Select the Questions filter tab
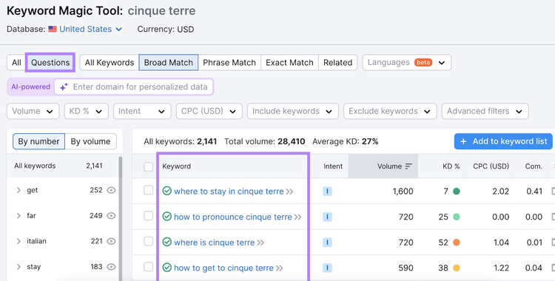This screenshot has height=281, width=555. (x=50, y=63)
